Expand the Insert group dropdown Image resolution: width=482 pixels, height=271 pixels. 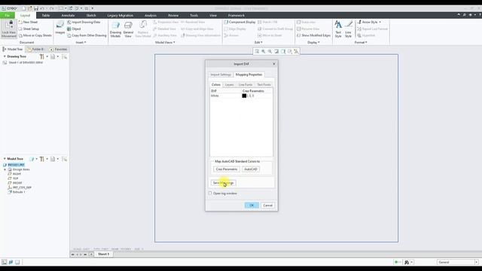[x=81, y=42]
